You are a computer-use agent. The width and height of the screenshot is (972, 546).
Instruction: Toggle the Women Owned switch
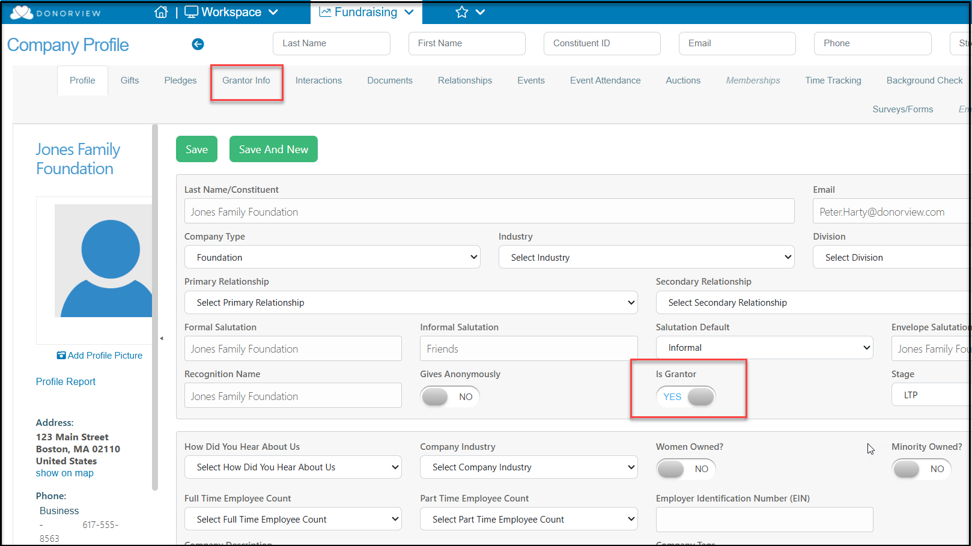[x=685, y=469]
